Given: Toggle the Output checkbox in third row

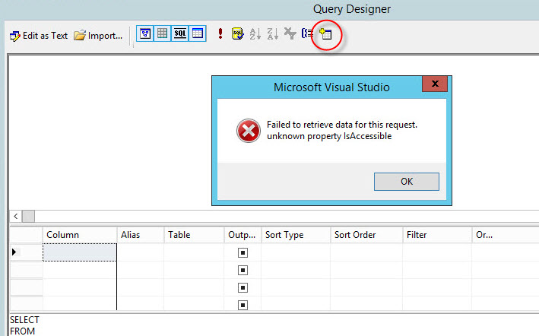Looking at the screenshot, I should pos(243,288).
